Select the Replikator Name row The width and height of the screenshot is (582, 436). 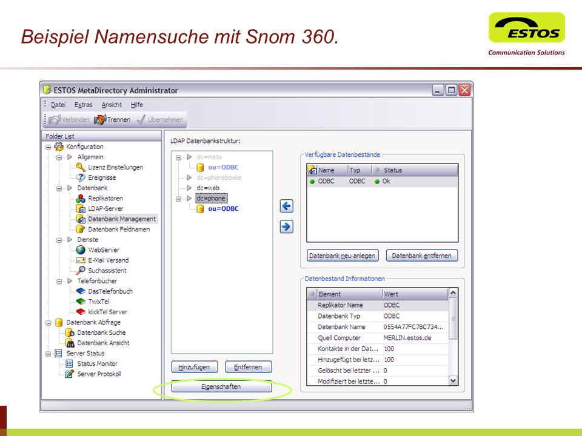tap(378, 305)
